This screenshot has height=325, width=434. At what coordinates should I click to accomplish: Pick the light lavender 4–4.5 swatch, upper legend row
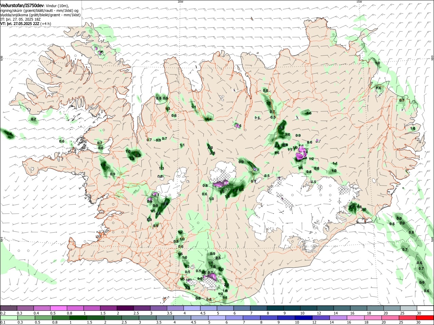click(x=192, y=308)
